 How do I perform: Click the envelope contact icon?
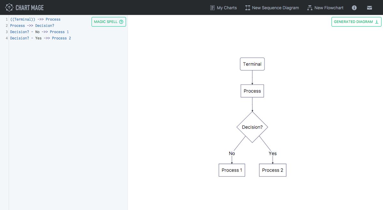click(369, 8)
